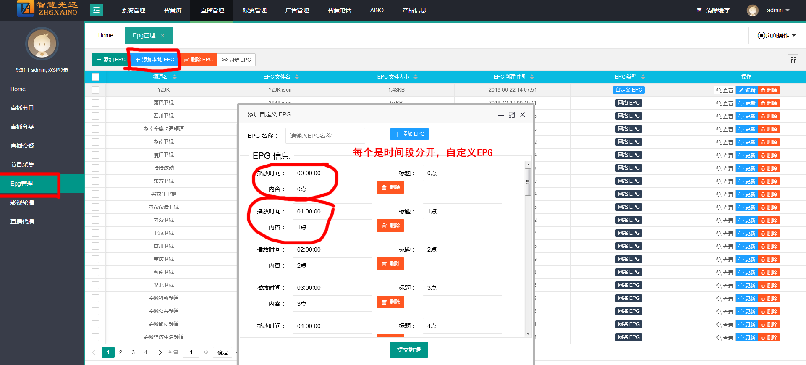Click edit button for YZJK row
This screenshot has width=806, height=365.
pyautogui.click(x=747, y=90)
